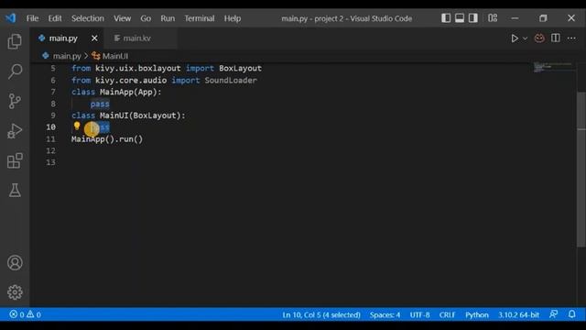
Task: Toggle the primary side bar
Action: (x=446, y=18)
